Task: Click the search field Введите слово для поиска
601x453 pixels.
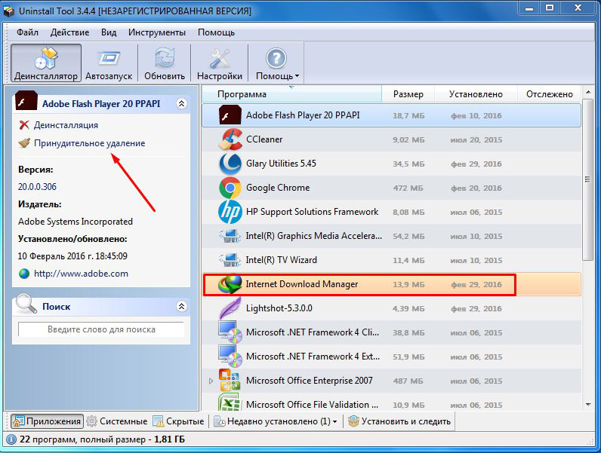Action: [x=101, y=329]
